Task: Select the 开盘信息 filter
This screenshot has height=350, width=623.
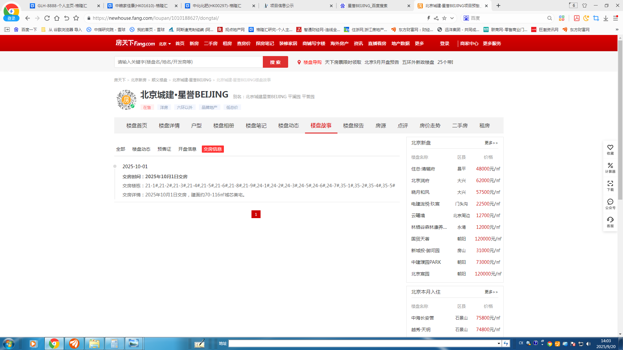Action: tap(187, 149)
